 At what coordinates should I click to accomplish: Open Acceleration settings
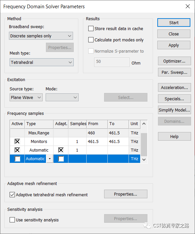pos(174,87)
